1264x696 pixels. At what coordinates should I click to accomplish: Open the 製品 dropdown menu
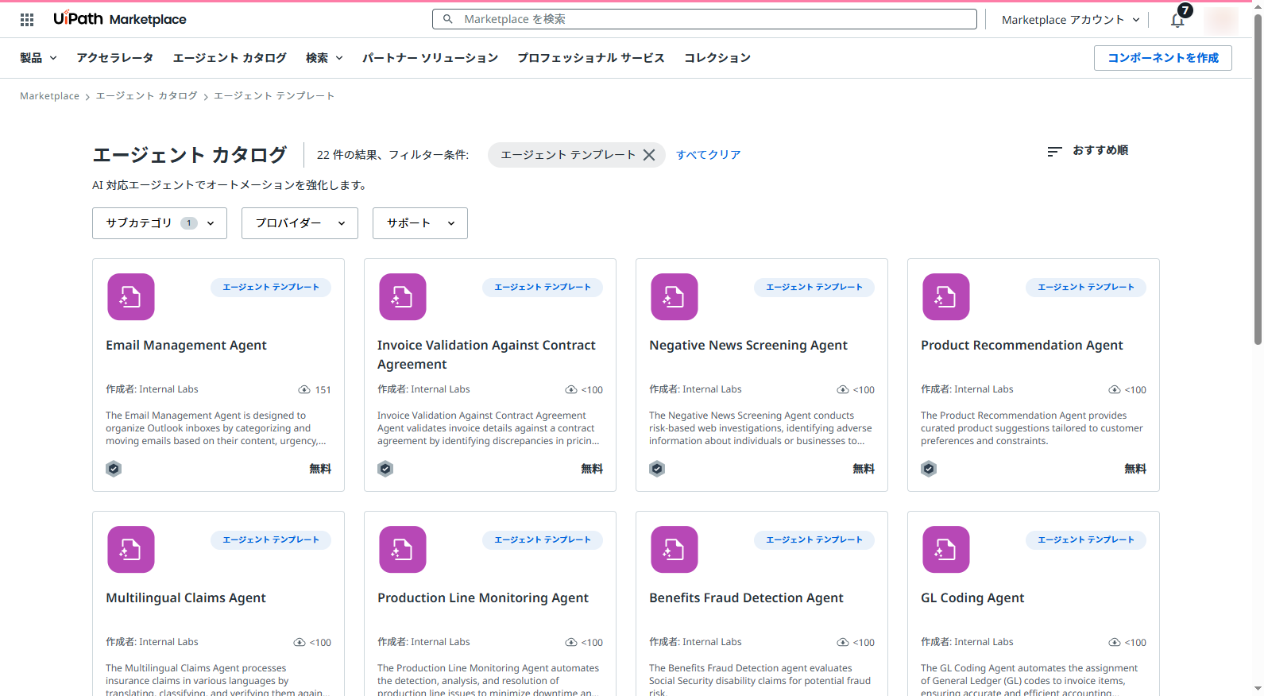[38, 58]
